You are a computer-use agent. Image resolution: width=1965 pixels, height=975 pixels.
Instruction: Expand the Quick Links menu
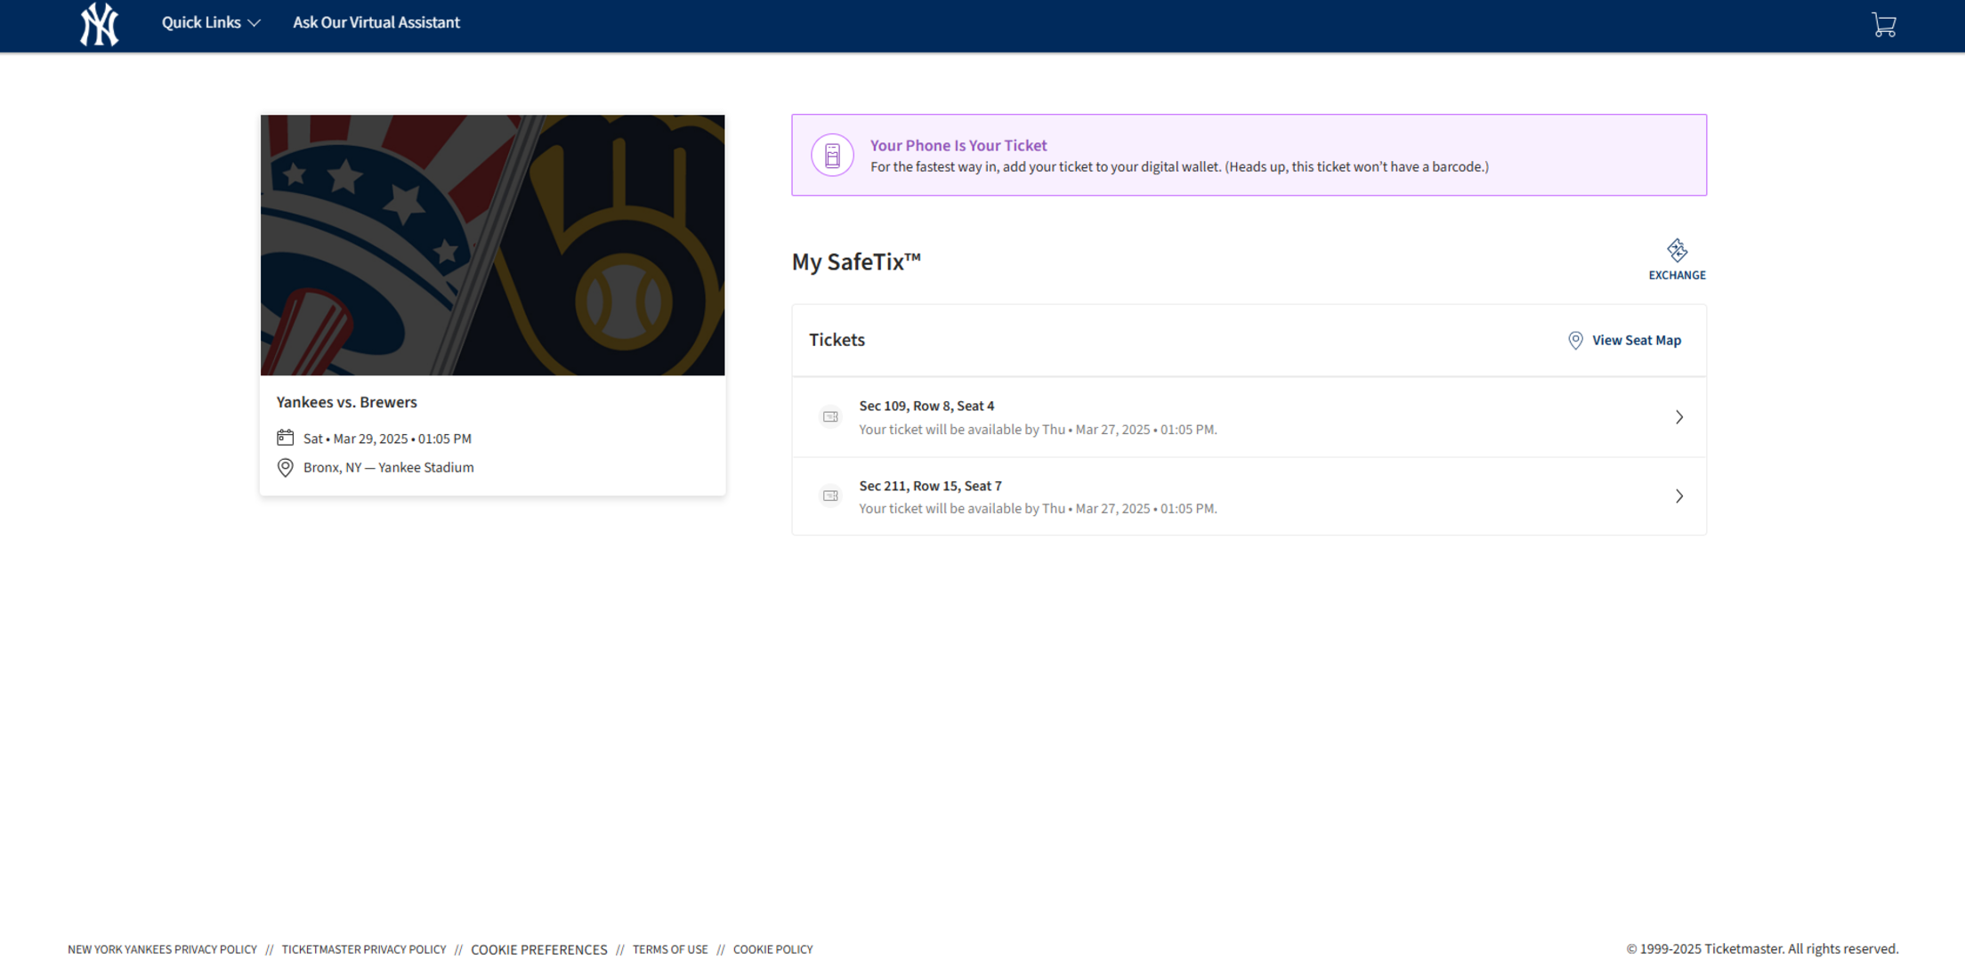tap(209, 22)
